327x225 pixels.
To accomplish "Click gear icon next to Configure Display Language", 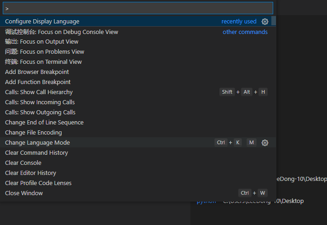I will tap(264, 22).
